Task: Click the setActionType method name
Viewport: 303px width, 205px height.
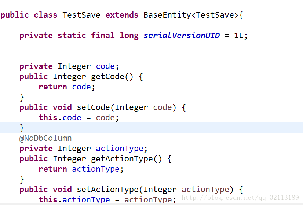Action: [107, 190]
